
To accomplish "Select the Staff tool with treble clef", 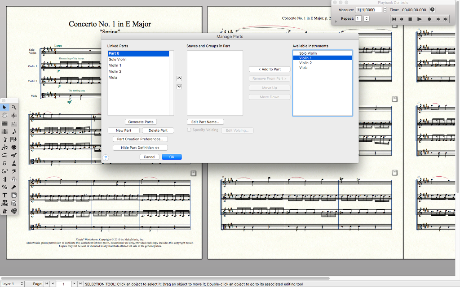I will (x=14, y=115).
